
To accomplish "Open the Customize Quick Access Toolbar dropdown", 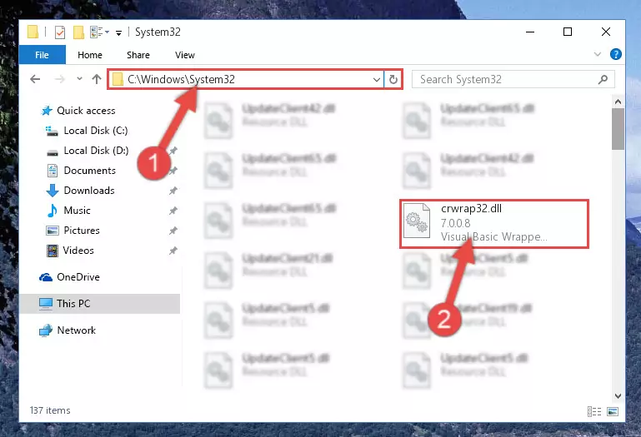I will click(118, 32).
